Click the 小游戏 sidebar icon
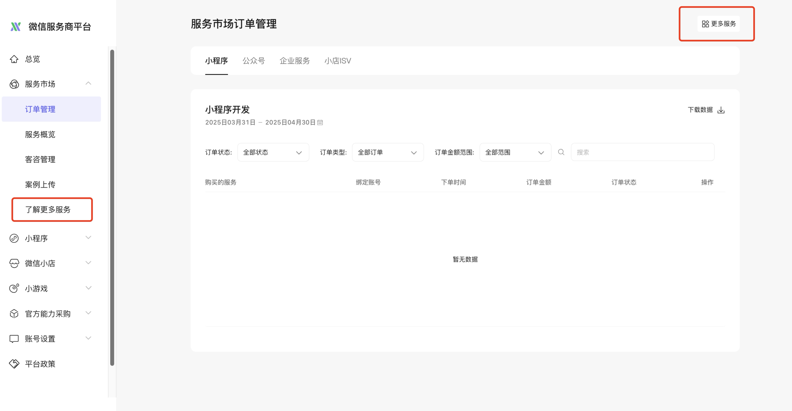This screenshot has width=792, height=411. click(14, 288)
